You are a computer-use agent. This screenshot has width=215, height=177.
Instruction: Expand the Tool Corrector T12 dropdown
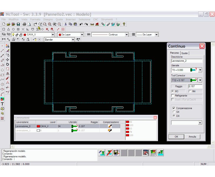(200, 80)
